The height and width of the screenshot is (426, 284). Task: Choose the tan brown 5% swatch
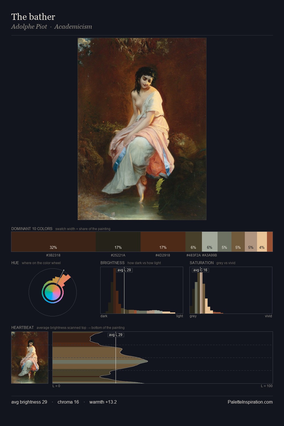click(238, 242)
